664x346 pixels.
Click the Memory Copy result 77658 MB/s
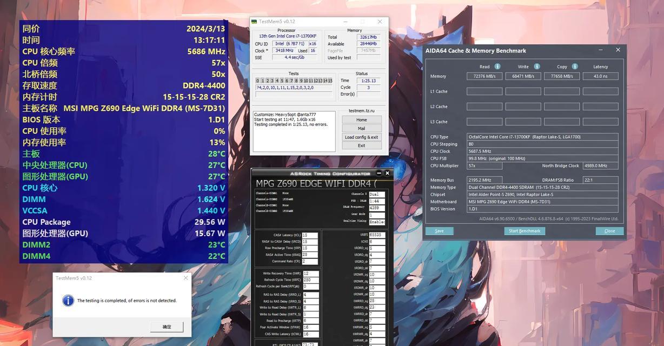562,76
